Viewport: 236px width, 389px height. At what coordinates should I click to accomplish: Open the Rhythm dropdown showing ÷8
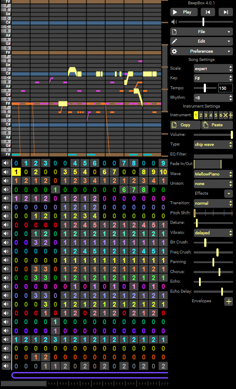click(x=213, y=98)
